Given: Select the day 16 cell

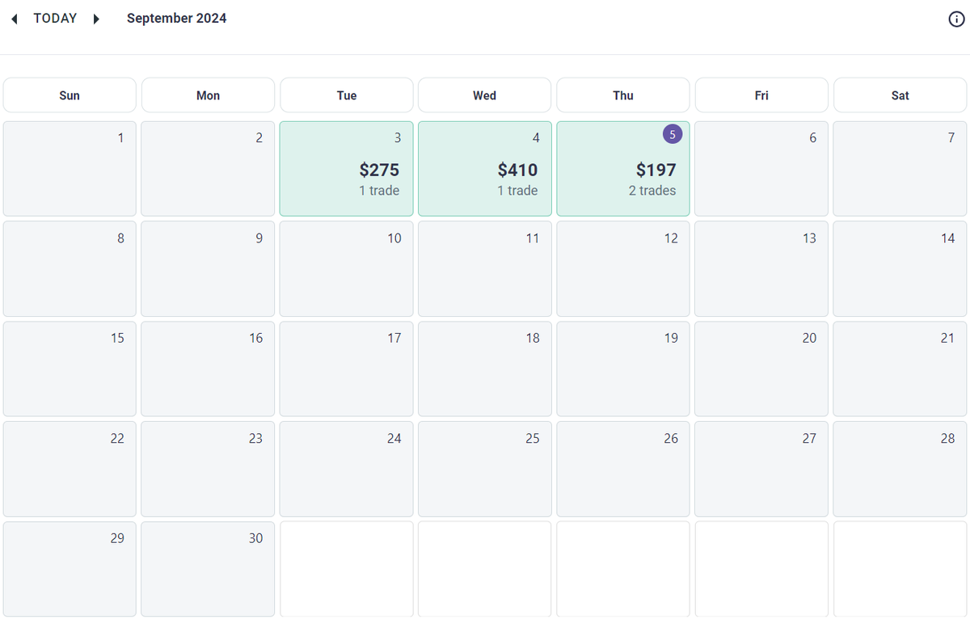Looking at the screenshot, I should click(x=208, y=369).
